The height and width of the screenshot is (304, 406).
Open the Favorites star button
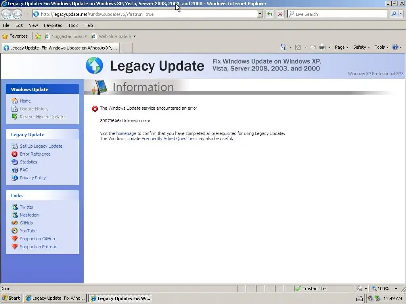pyautogui.click(x=15, y=36)
